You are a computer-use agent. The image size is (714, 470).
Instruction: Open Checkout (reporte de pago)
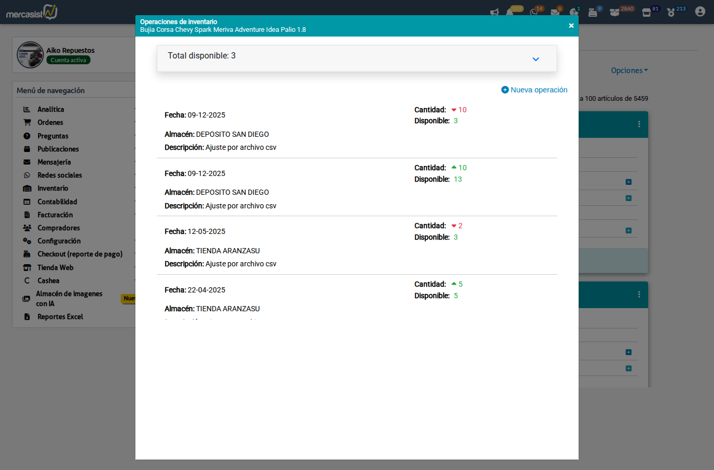[x=79, y=254]
